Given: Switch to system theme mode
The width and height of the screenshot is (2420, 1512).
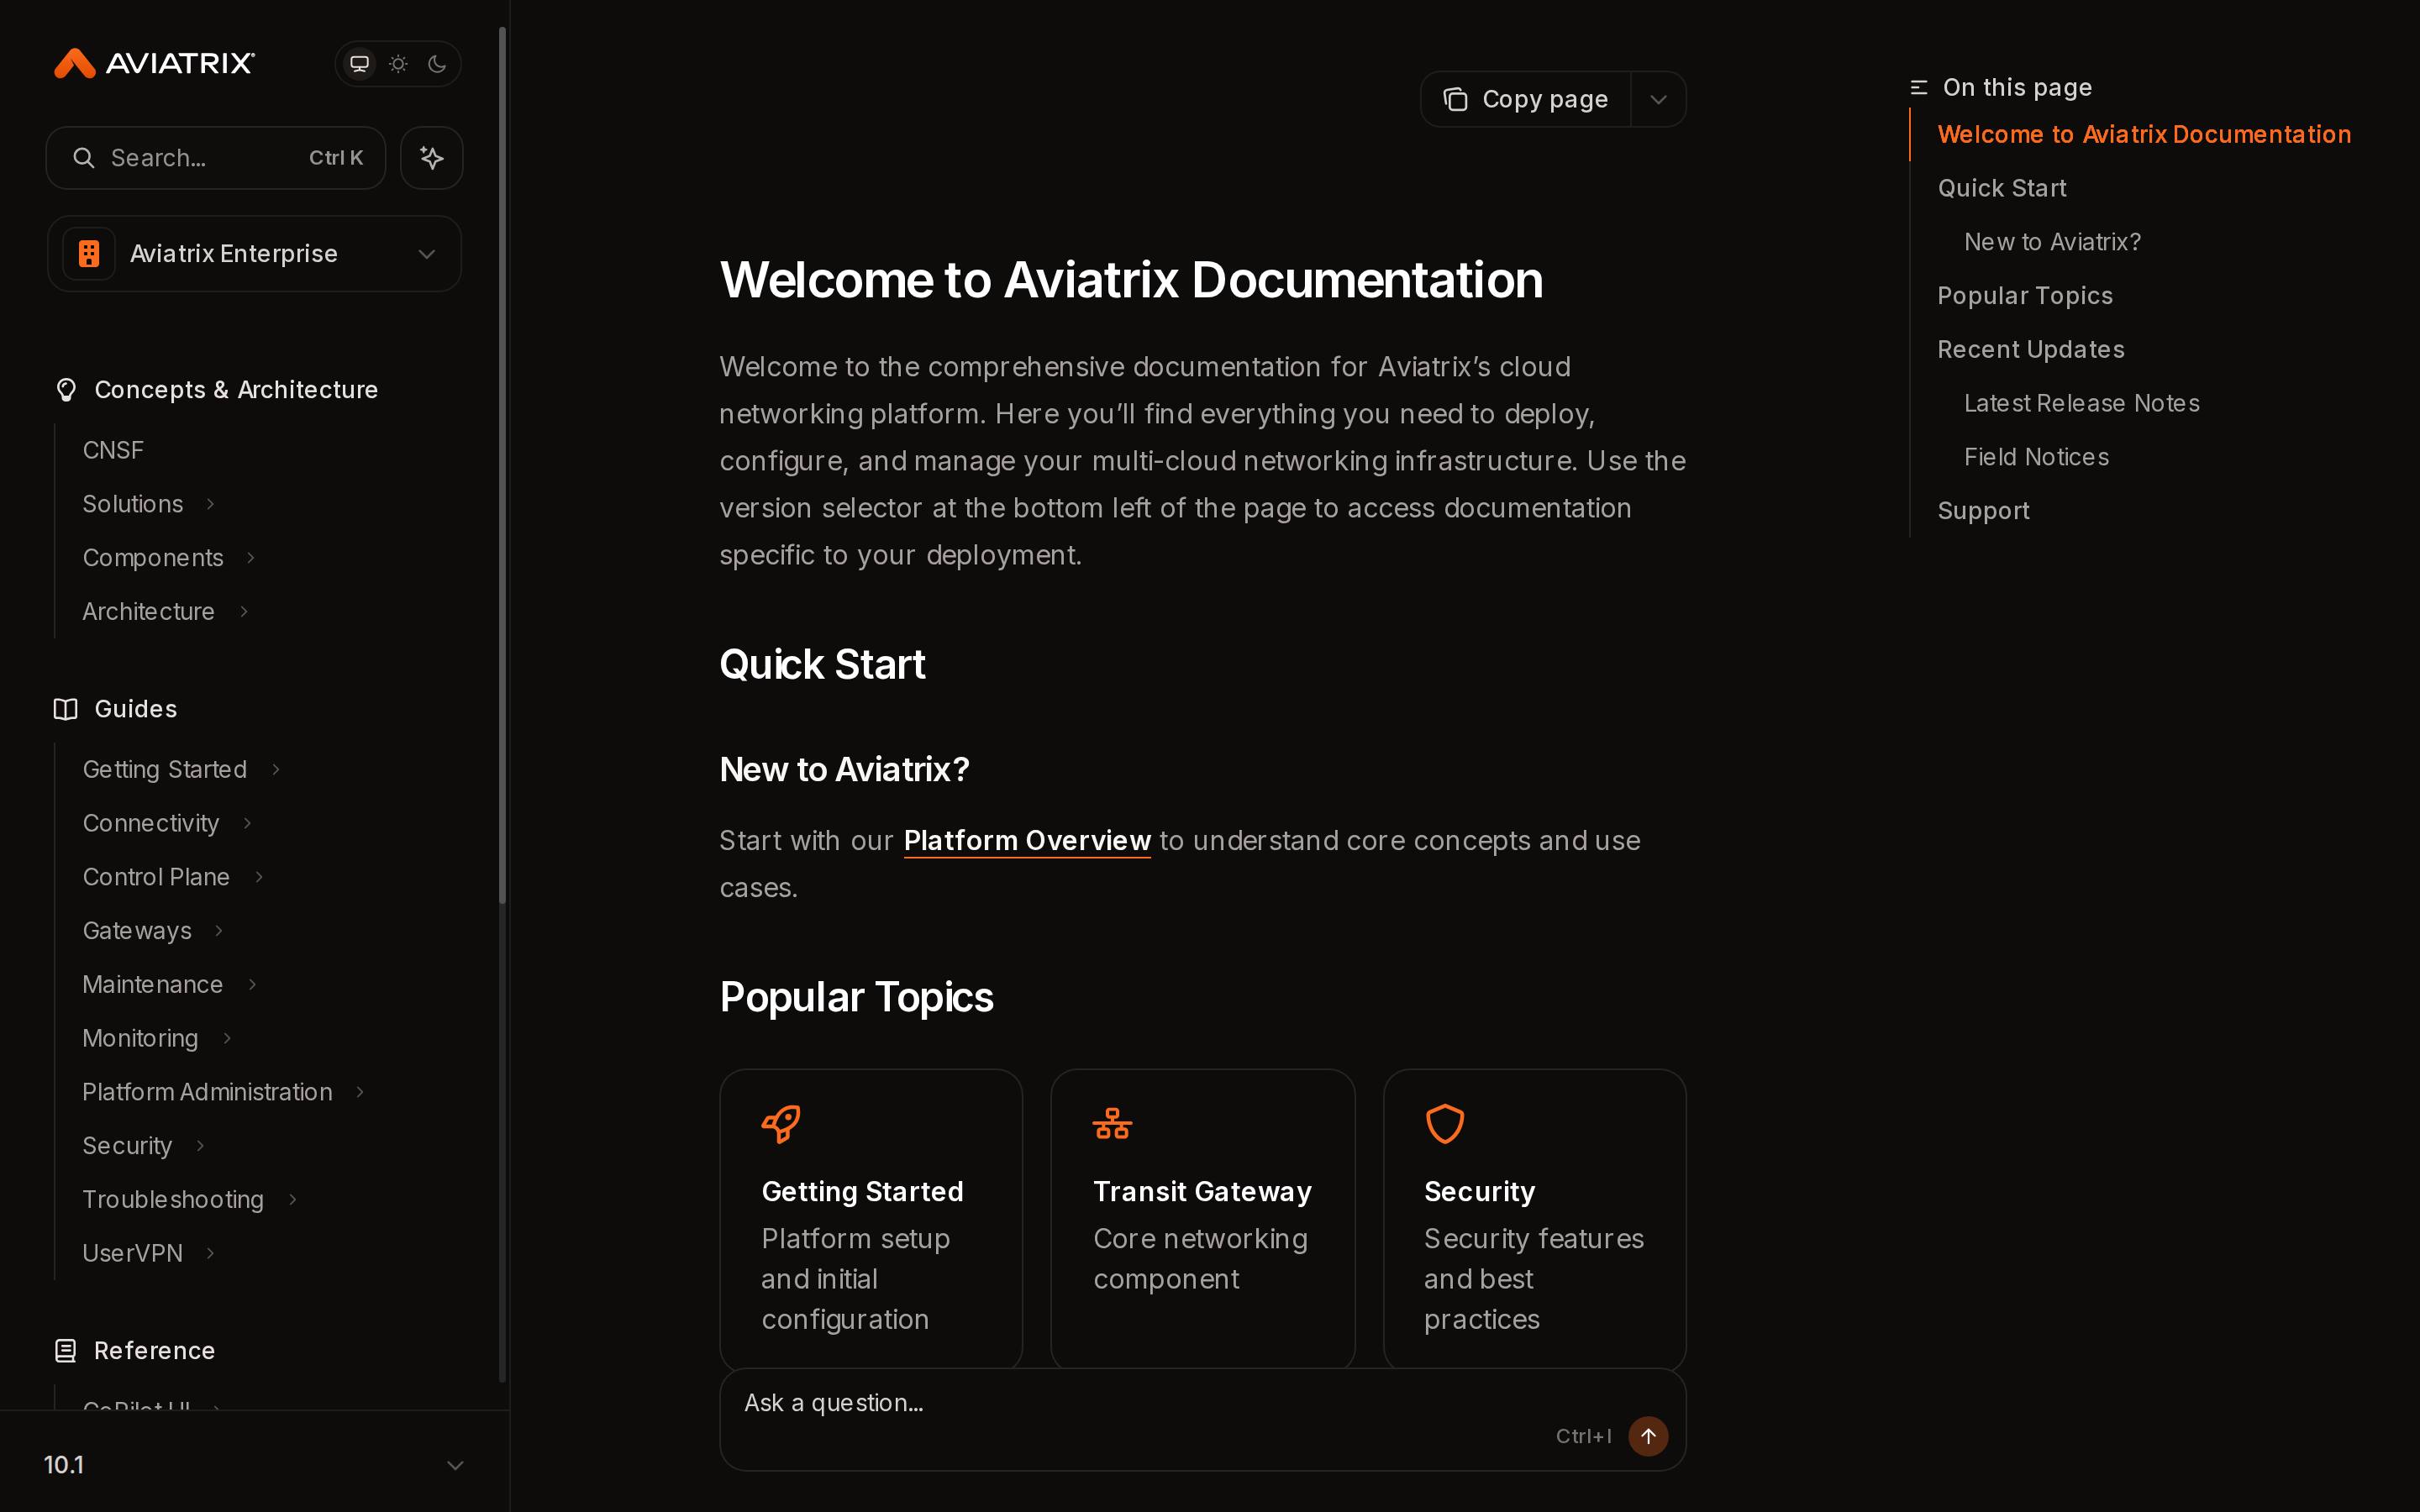Looking at the screenshot, I should [359, 64].
